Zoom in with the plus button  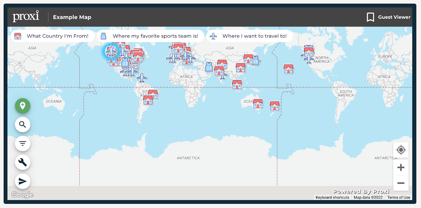(401, 168)
